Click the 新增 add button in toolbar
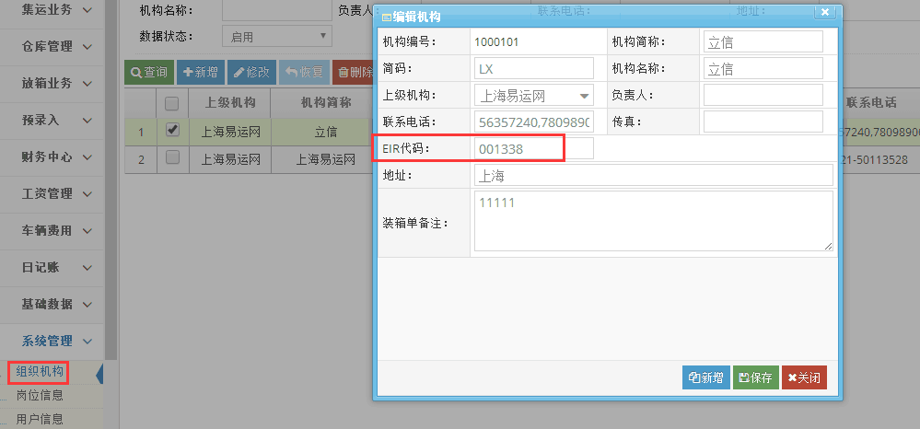The width and height of the screenshot is (920, 429). (x=200, y=72)
